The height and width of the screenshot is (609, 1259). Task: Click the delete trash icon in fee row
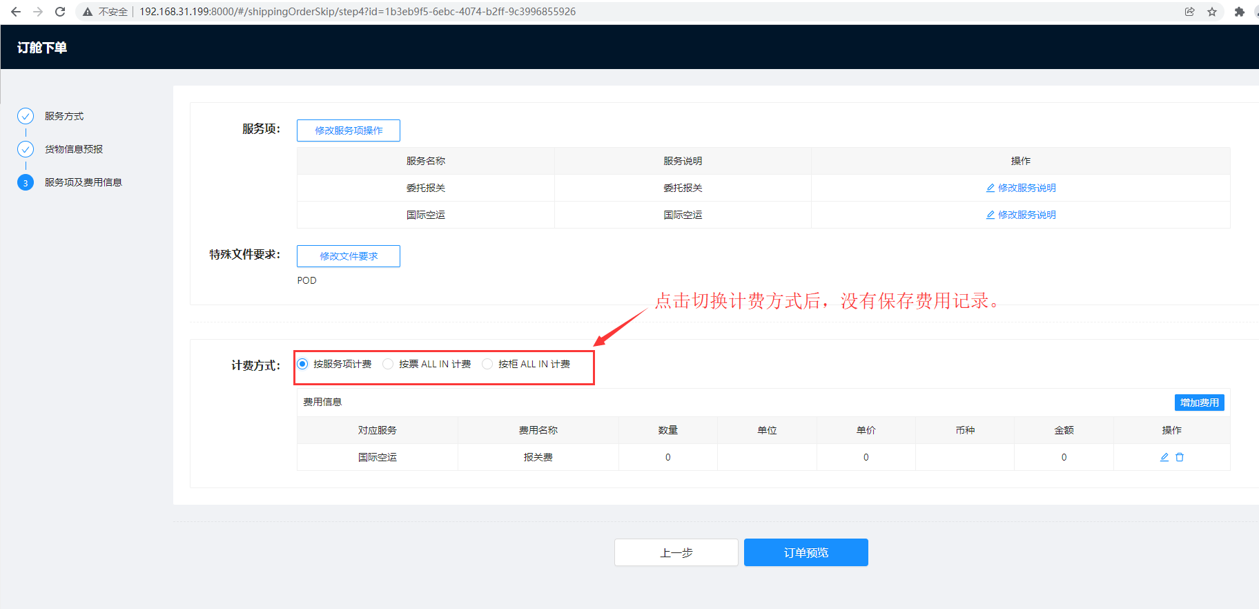(x=1180, y=457)
